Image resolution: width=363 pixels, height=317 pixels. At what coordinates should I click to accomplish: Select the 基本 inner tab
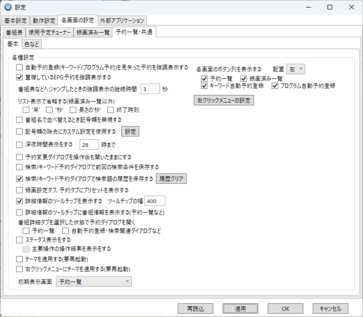click(13, 44)
